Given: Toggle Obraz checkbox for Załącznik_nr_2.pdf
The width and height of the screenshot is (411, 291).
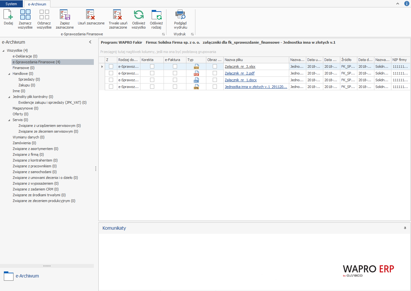Looking at the screenshot, I should click(215, 73).
